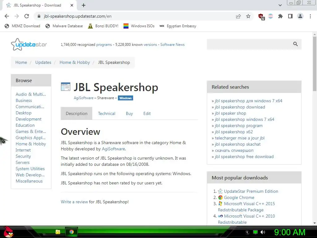Bookmark this page with the star icon

point(248,16)
